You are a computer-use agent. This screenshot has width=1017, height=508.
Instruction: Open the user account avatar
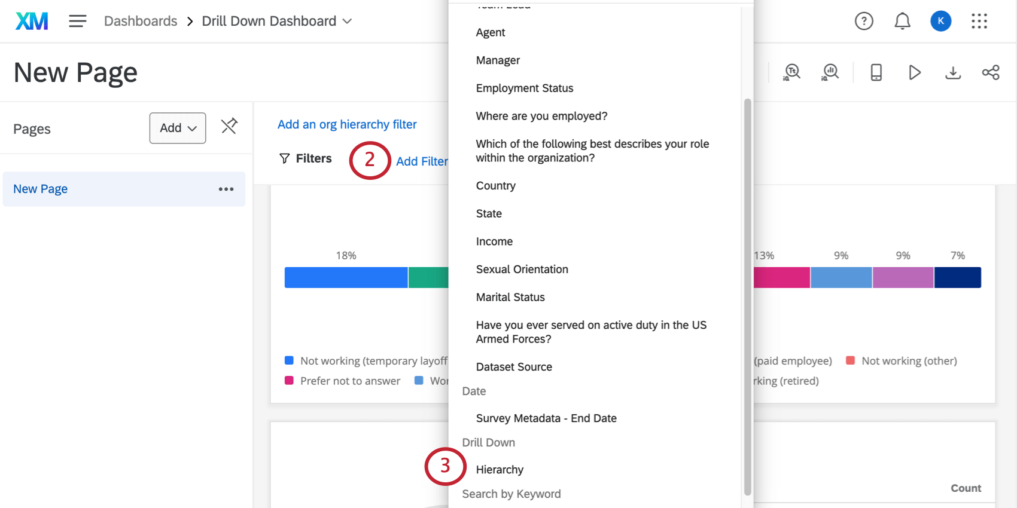pos(940,22)
